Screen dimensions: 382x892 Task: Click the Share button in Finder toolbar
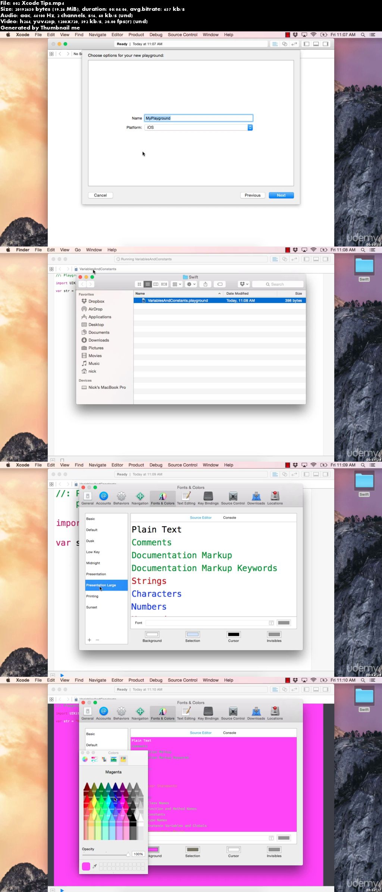pos(205,284)
